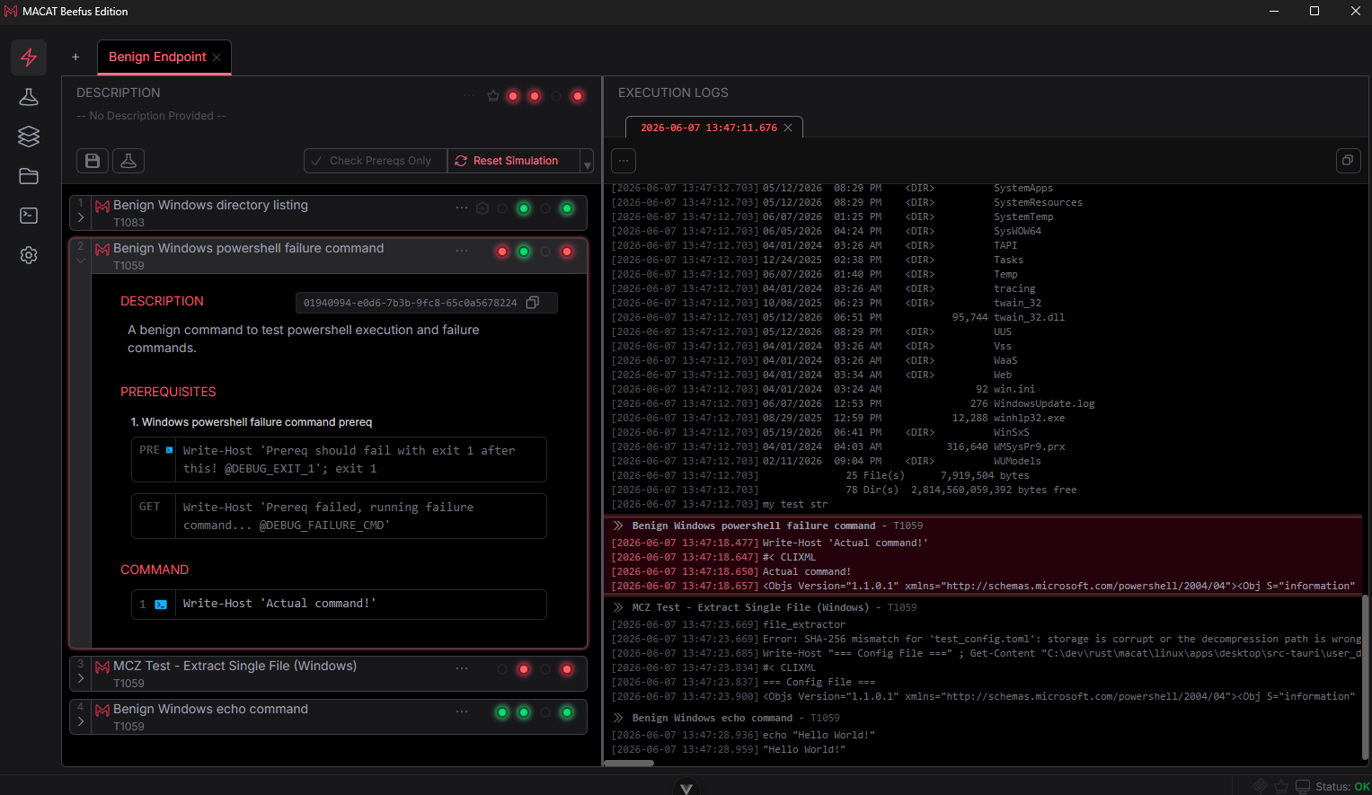
Task: Click the MACAT logo of powershell failure test
Action: [102, 249]
